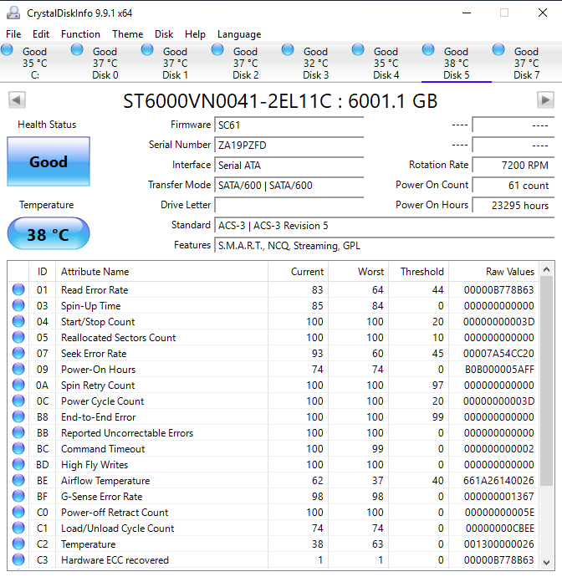Go to next disk with right arrow
Screen dimensions: 562x577
coord(545,100)
